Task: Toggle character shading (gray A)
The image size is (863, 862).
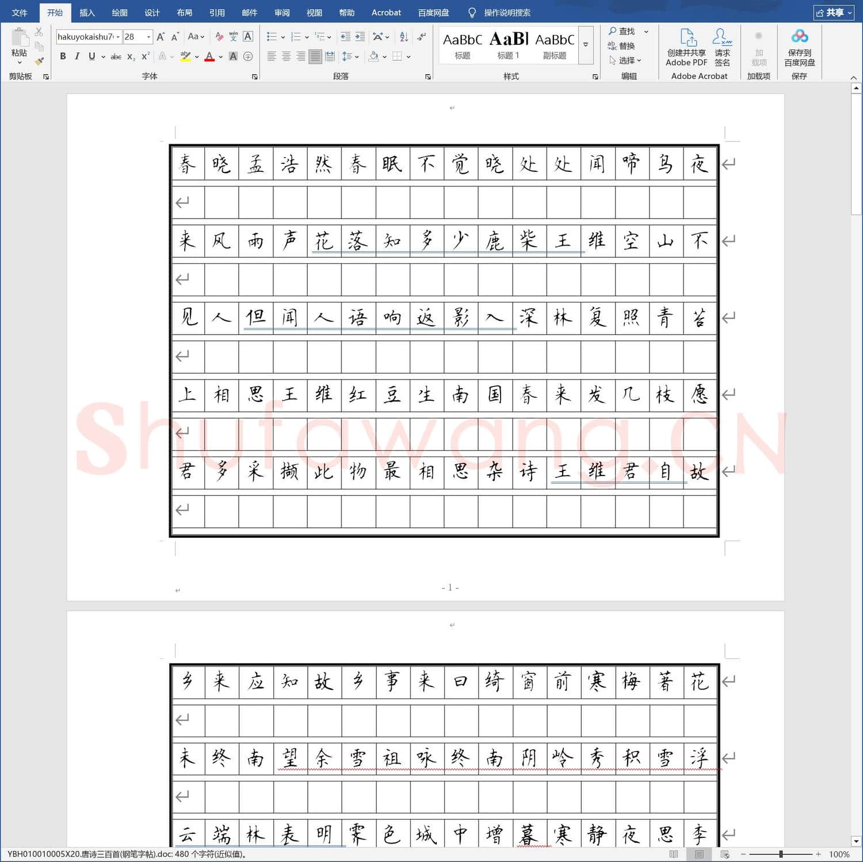Action: (x=233, y=56)
